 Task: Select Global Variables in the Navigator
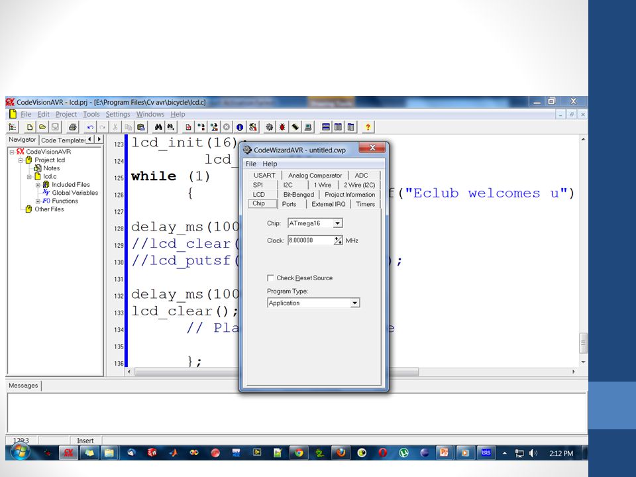point(75,193)
